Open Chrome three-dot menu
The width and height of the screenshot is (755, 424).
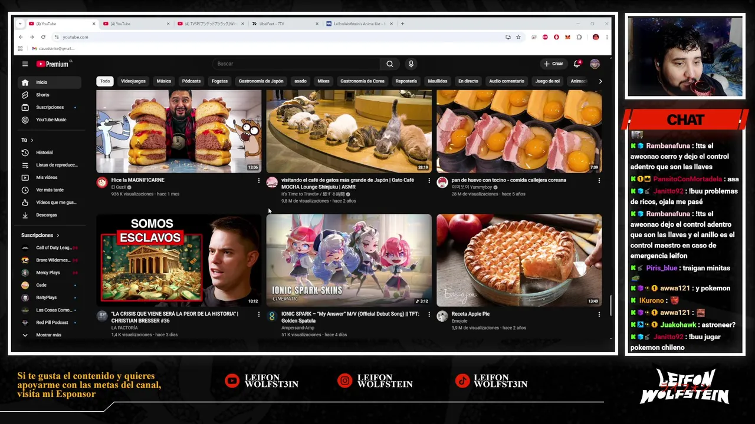[606, 37]
